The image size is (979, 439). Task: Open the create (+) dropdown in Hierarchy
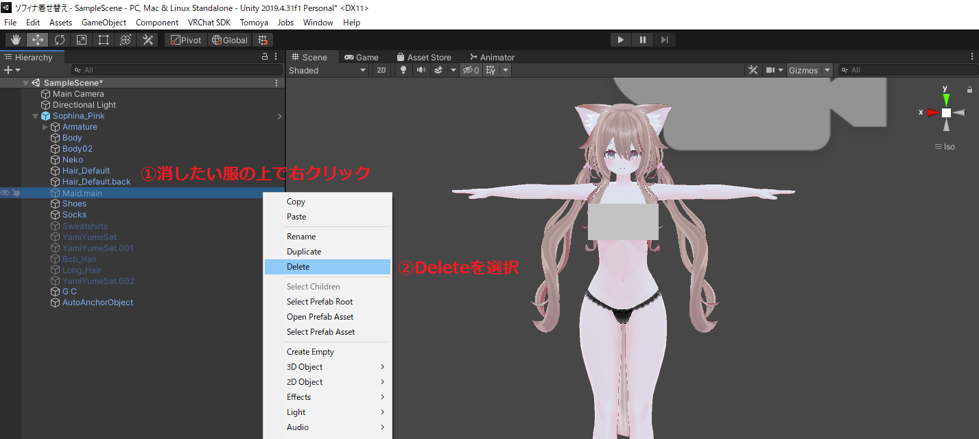point(12,70)
